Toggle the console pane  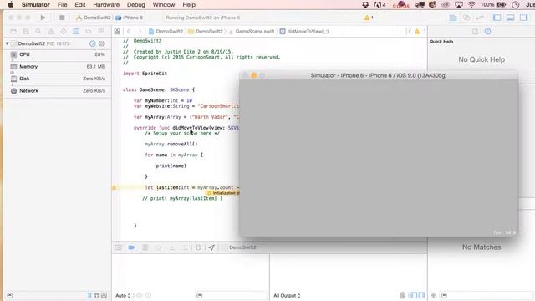click(x=421, y=295)
